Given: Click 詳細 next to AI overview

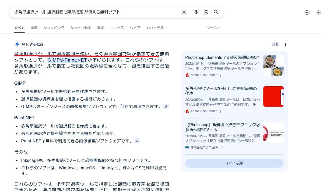Looking at the screenshot, I should (x=276, y=44).
